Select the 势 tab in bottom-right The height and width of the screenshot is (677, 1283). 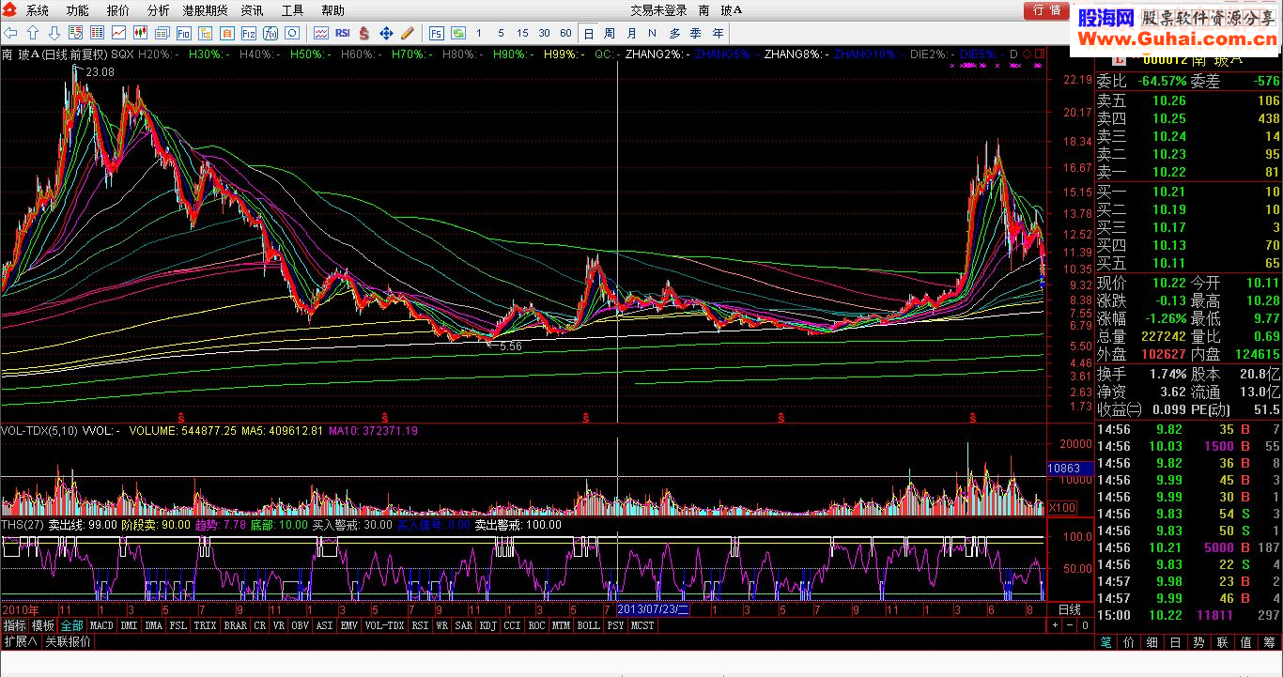(1198, 642)
